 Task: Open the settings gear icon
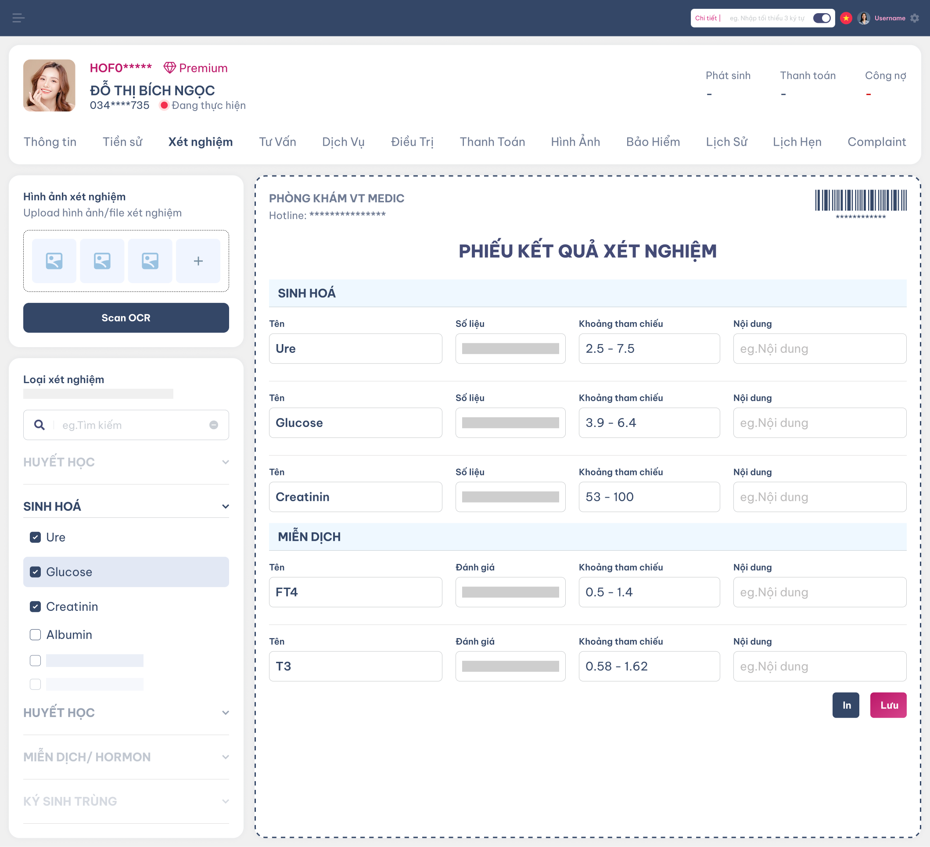coord(914,18)
